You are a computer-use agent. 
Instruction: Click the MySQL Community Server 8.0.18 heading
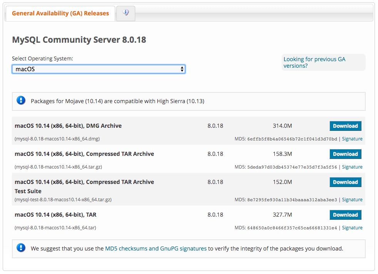[79, 40]
